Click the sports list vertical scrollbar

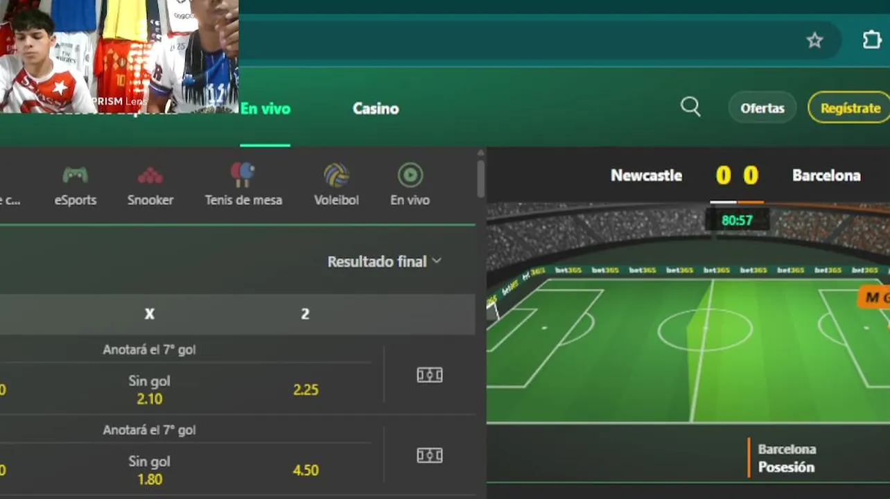pyautogui.click(x=480, y=180)
